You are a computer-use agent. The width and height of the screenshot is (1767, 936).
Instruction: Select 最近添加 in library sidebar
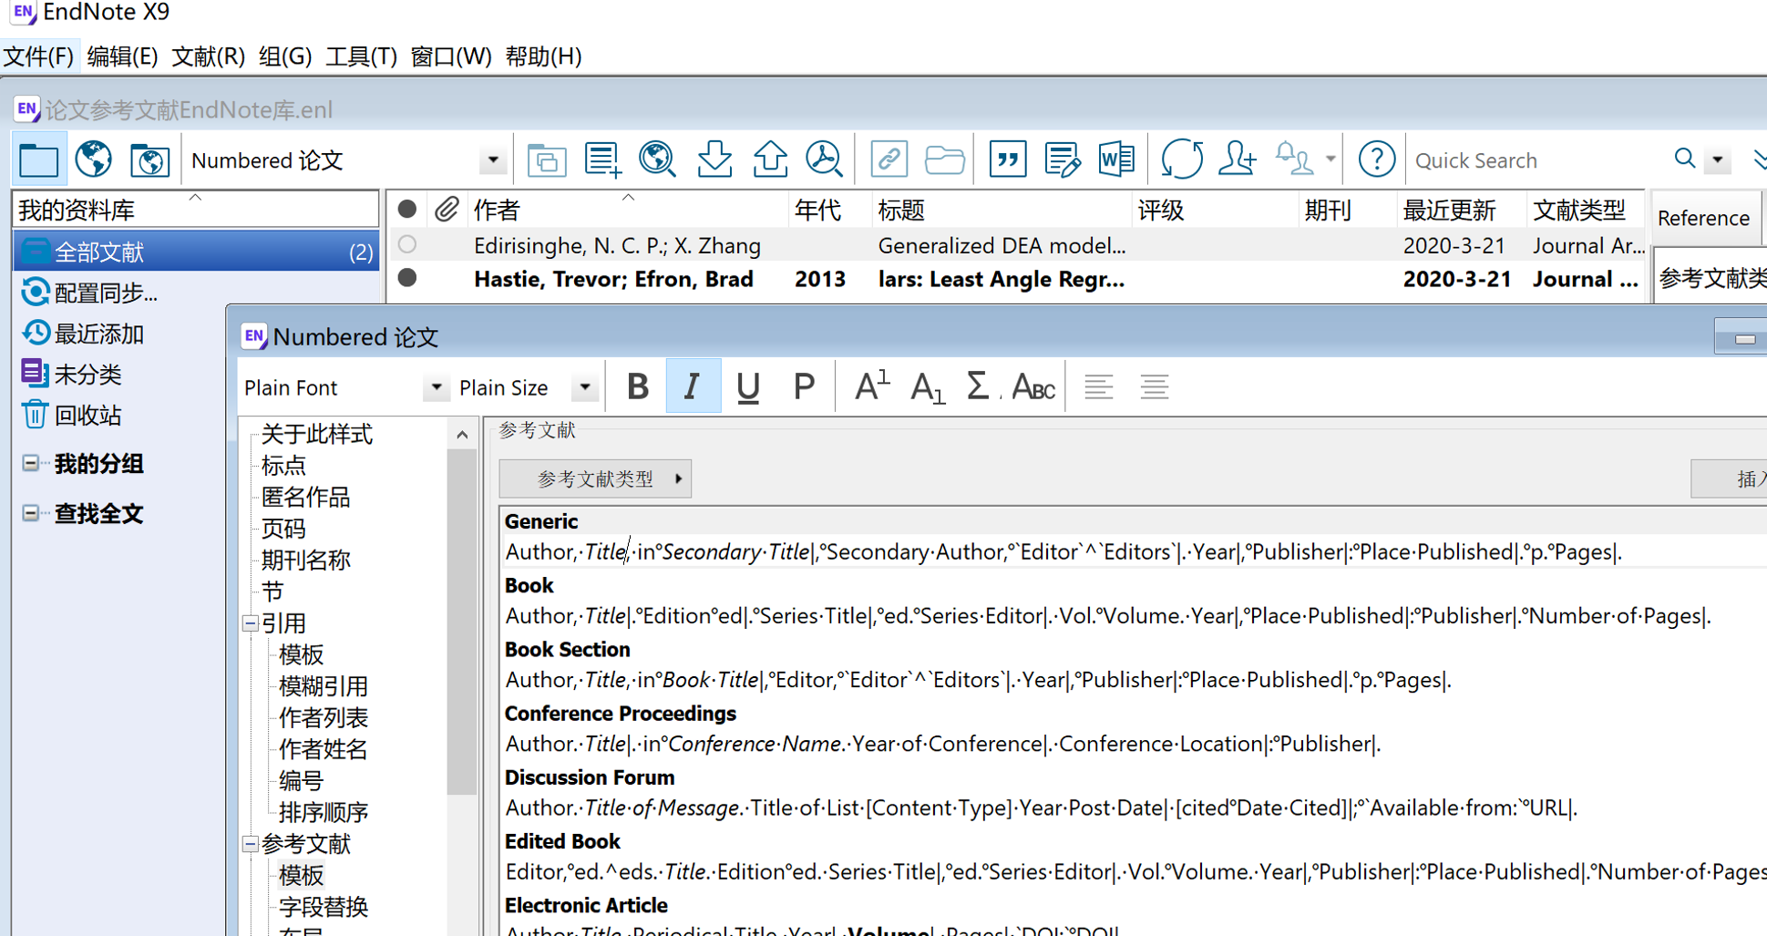(x=98, y=334)
